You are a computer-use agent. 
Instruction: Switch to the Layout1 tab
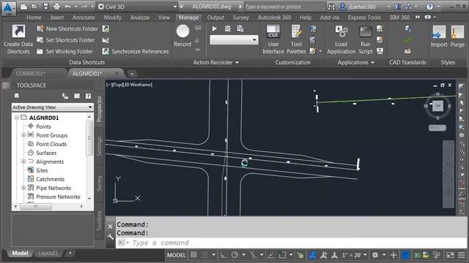point(48,254)
